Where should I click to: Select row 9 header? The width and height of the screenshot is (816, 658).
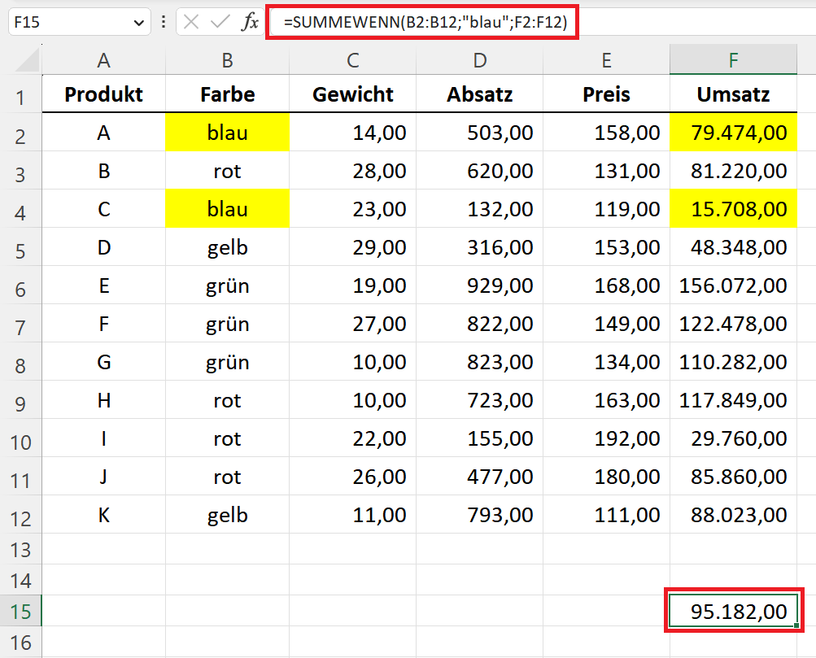point(21,400)
